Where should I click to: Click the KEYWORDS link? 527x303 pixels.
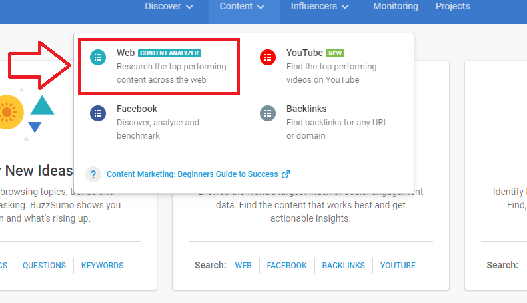(102, 266)
